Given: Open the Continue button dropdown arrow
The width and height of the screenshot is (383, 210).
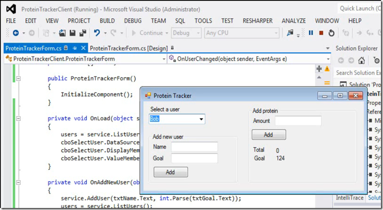Looking at the screenshot, I should pos(167,33).
